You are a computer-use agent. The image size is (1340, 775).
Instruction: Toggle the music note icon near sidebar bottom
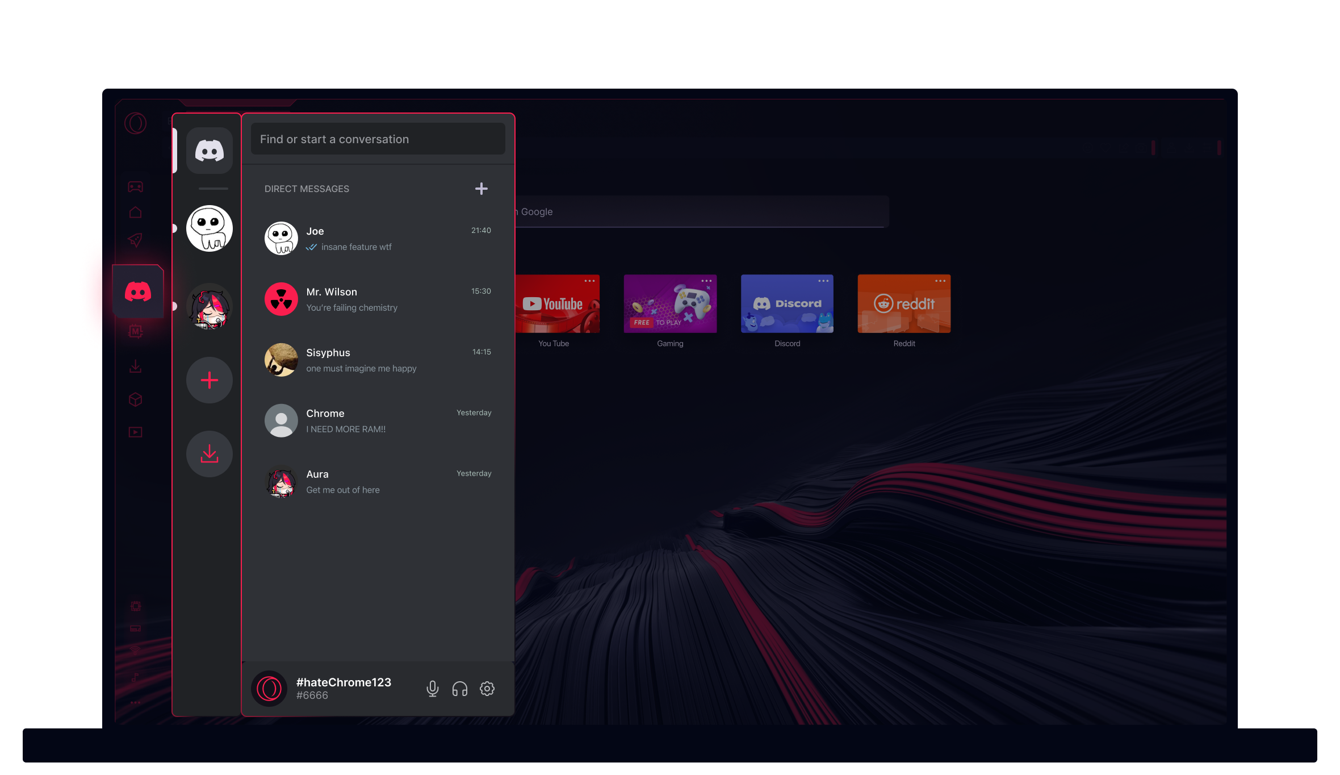click(136, 676)
